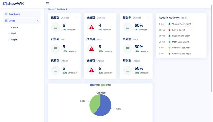This screenshot has height=122, width=213.
Task: Click '10% decrease' in 已签到 Math
Action: (x=70, y=51)
